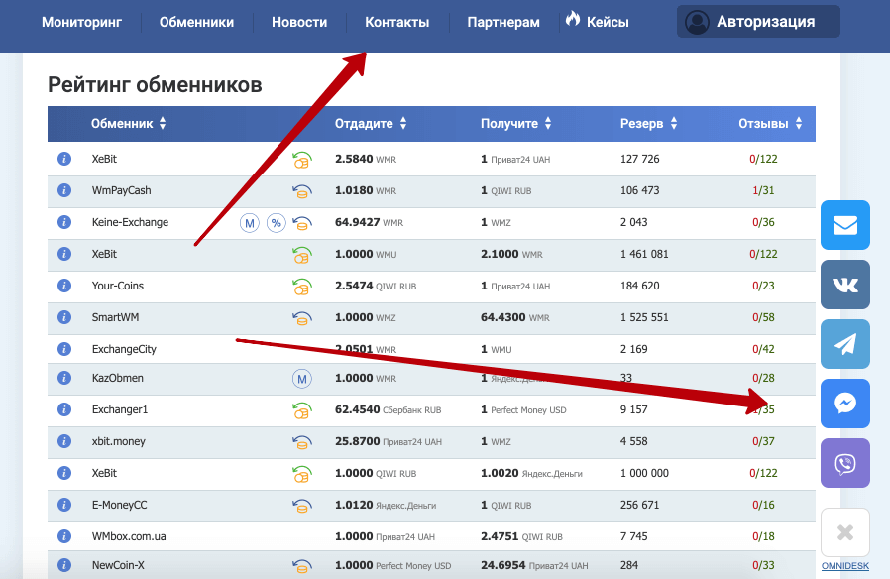Image resolution: width=890 pixels, height=579 pixels.
Task: Click blue coins icon on xbit.money row
Action: click(302, 442)
